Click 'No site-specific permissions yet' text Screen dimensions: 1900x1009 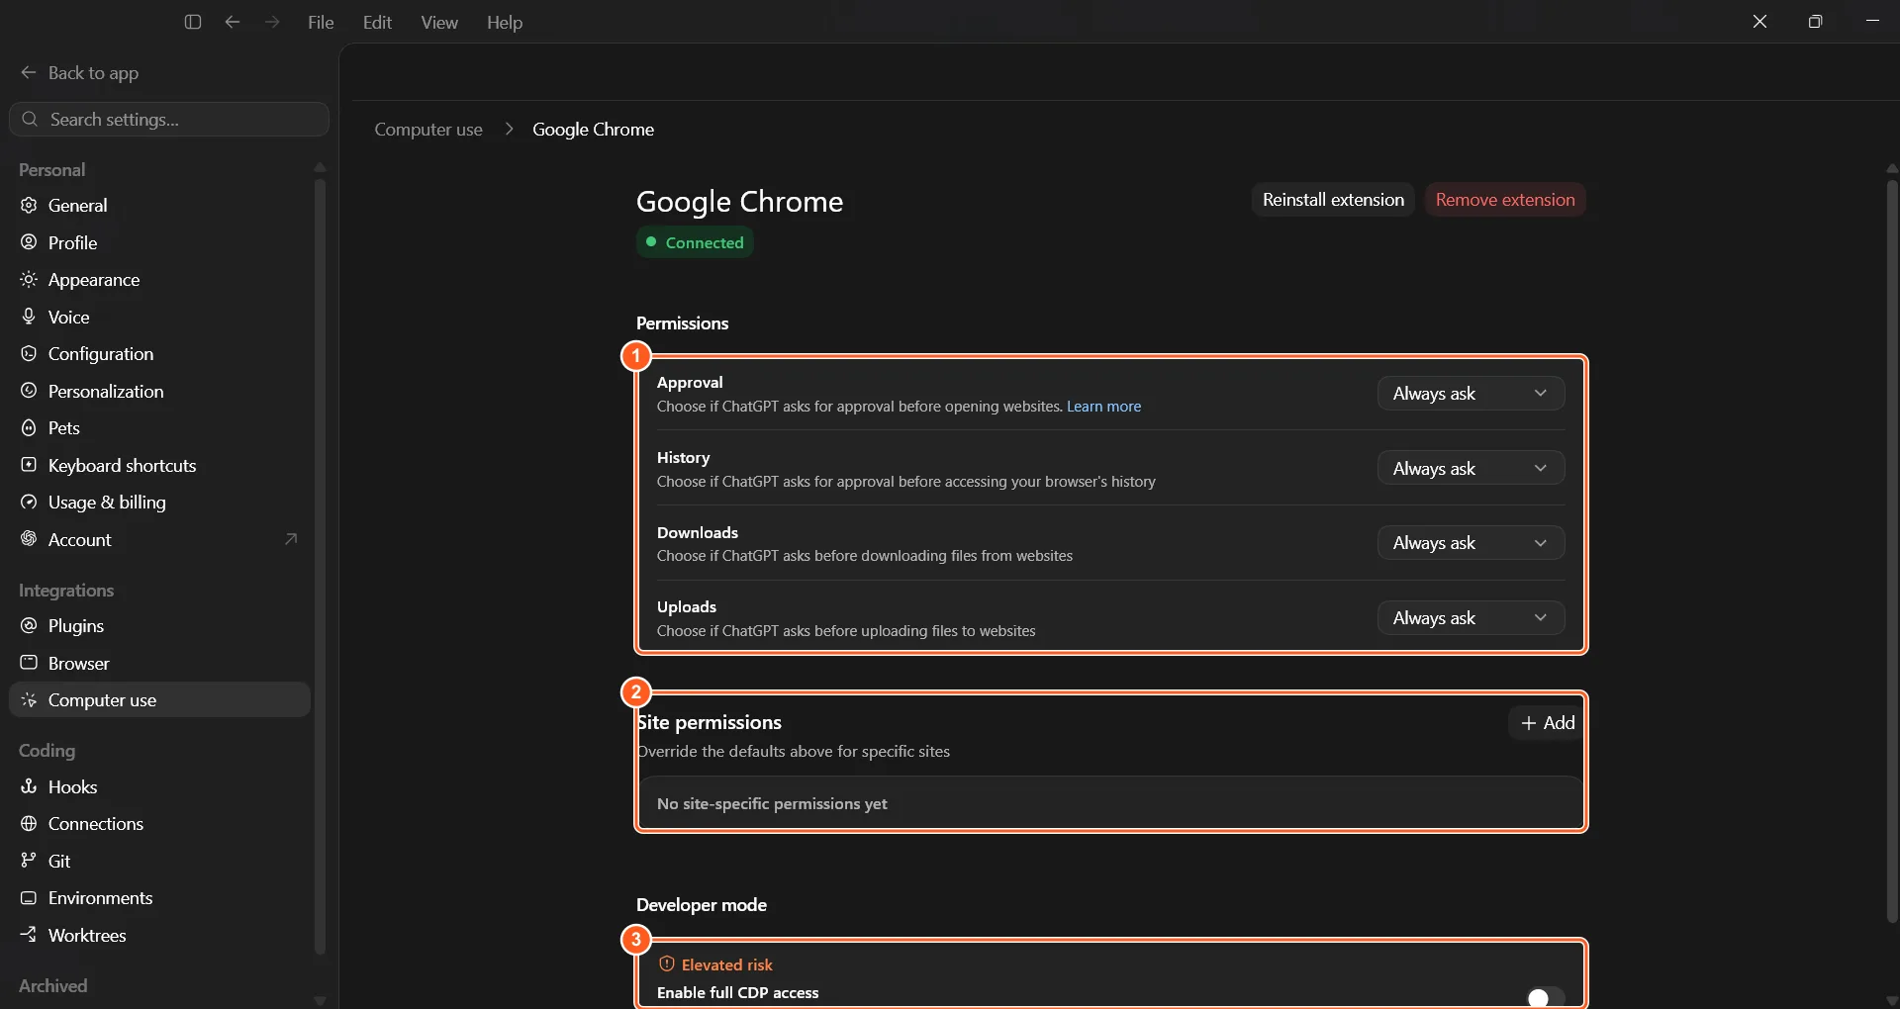pyautogui.click(x=772, y=803)
